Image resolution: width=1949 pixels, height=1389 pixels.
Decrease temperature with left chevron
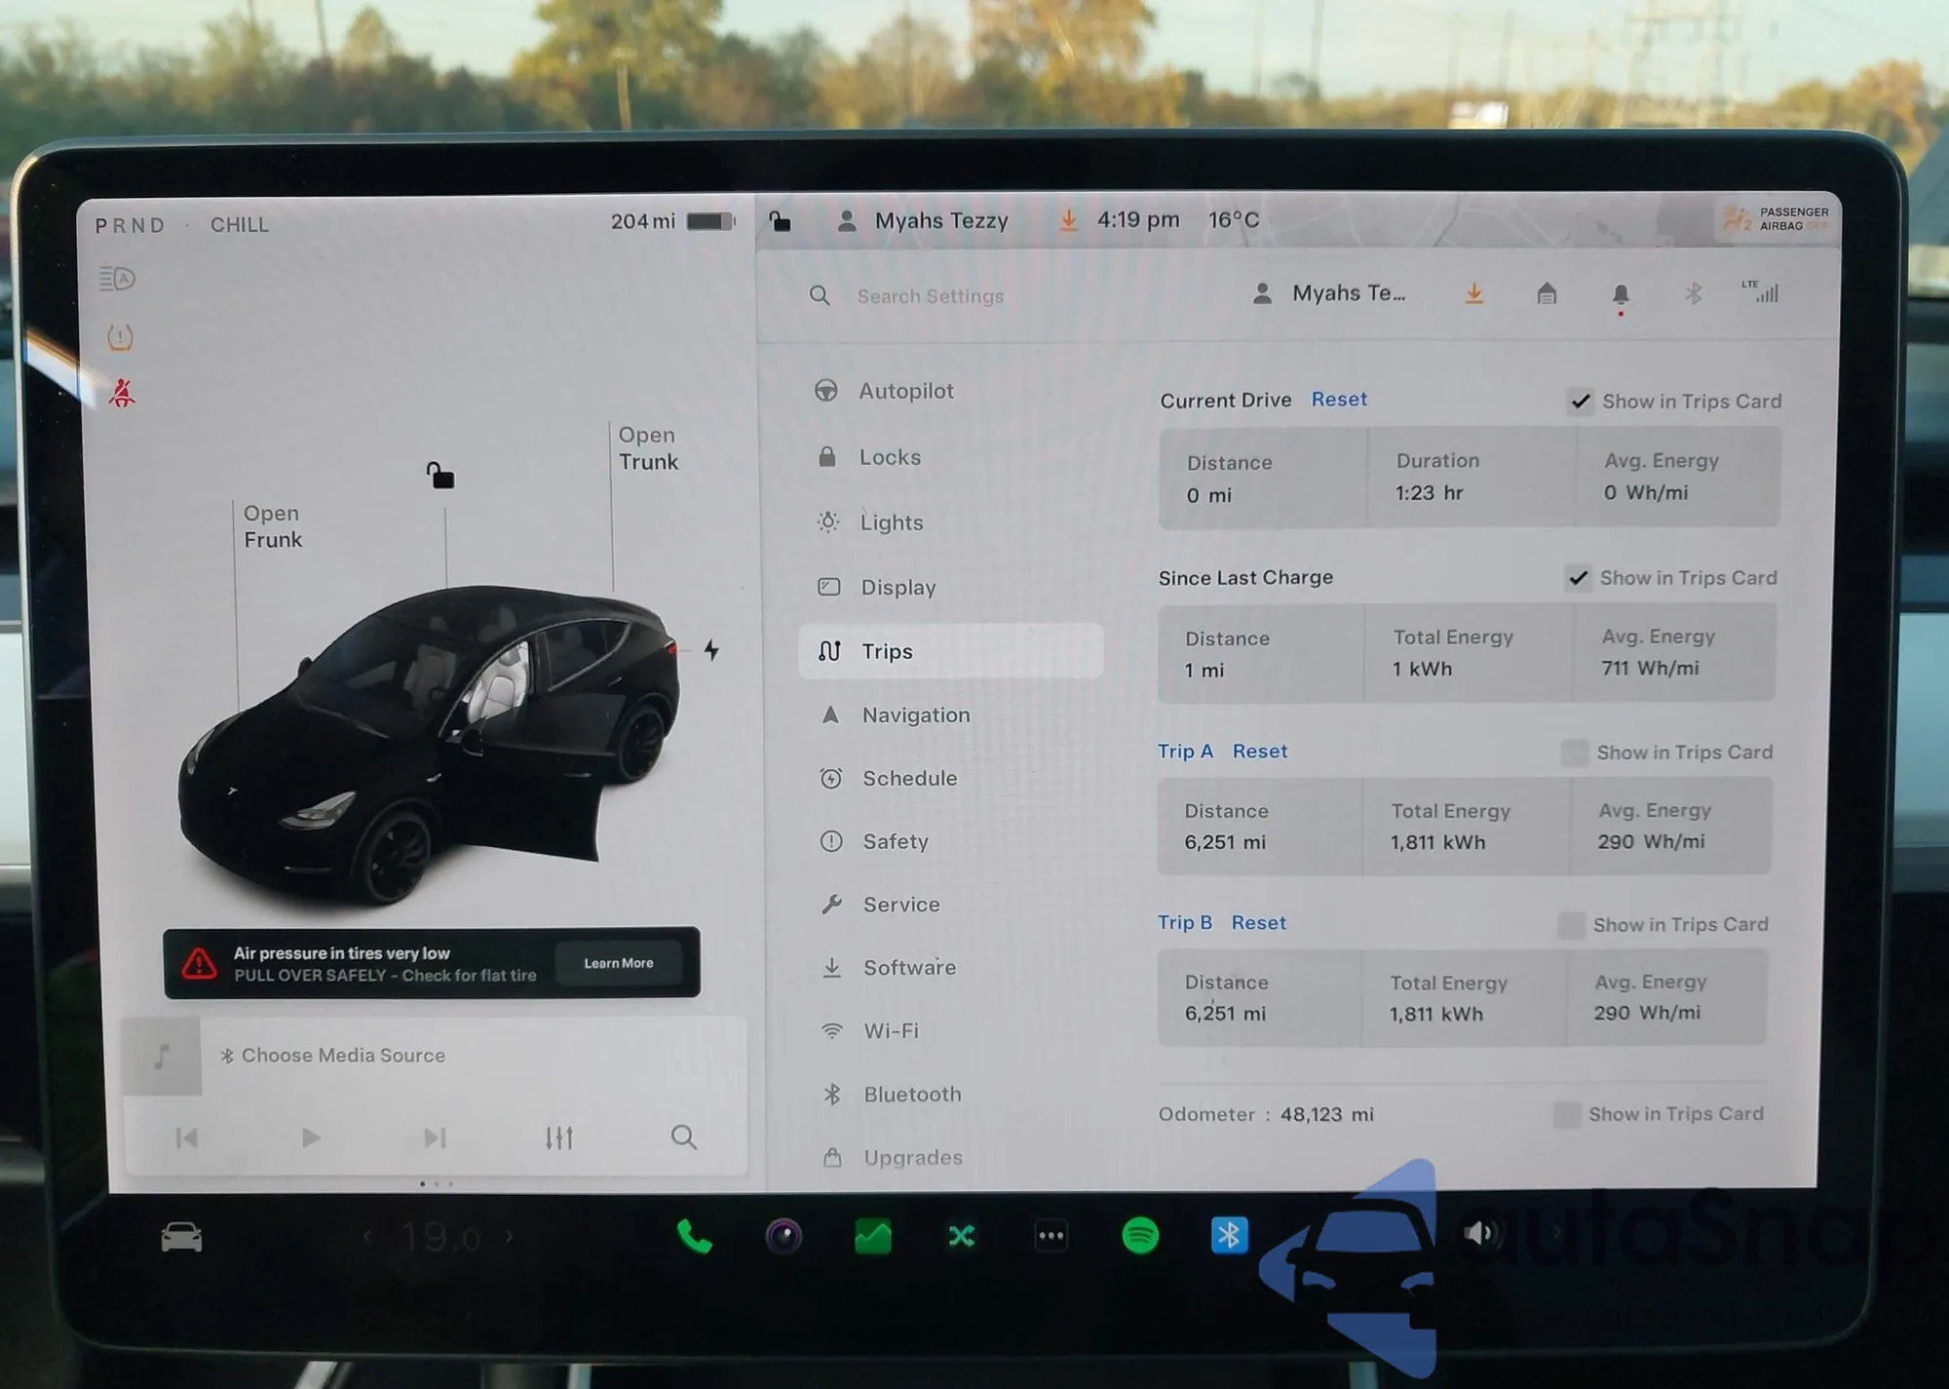(x=367, y=1237)
